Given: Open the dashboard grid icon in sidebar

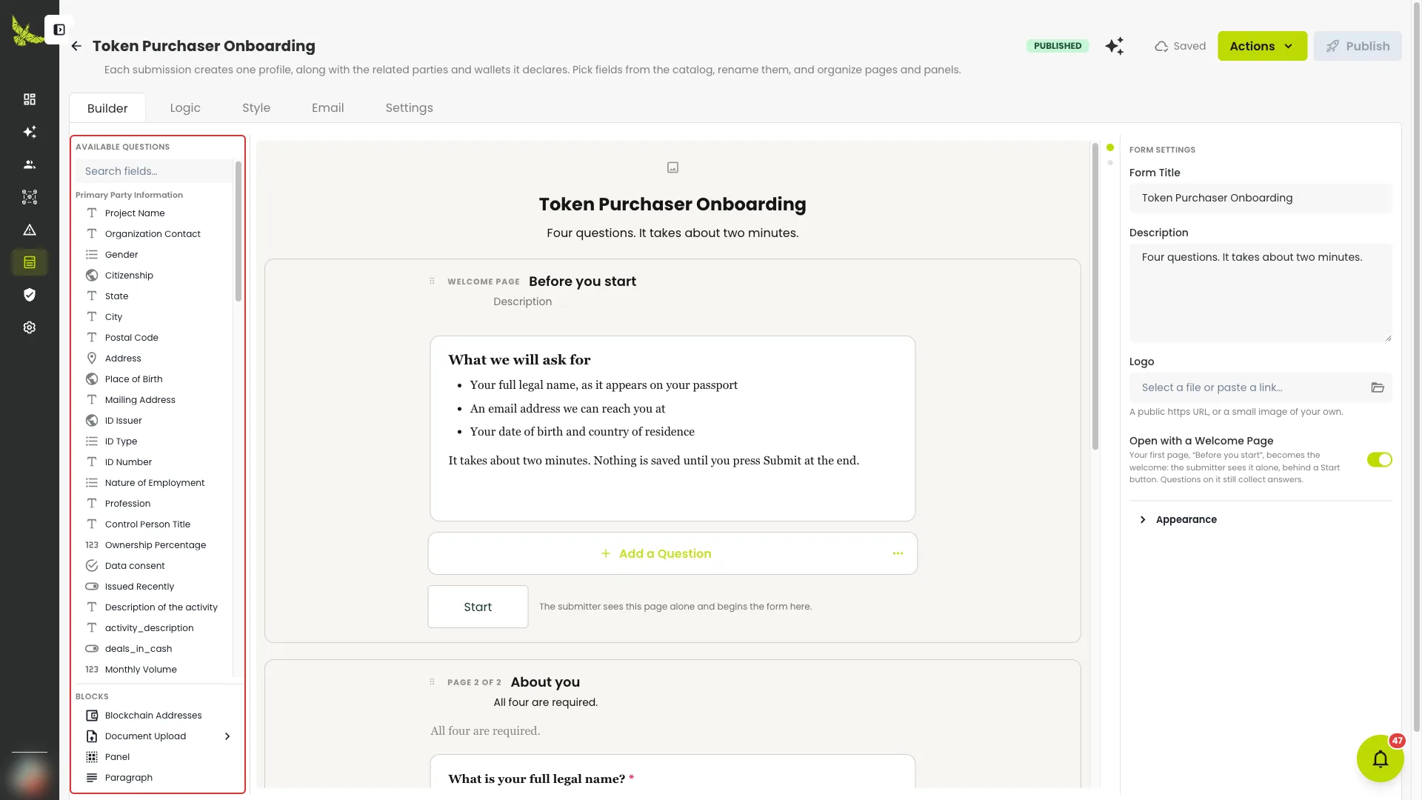Looking at the screenshot, I should point(30,99).
